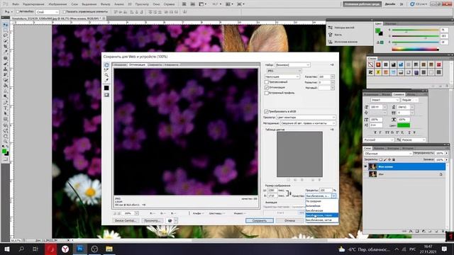Click the height input field
454x255 pixels.
click(x=272, y=196)
